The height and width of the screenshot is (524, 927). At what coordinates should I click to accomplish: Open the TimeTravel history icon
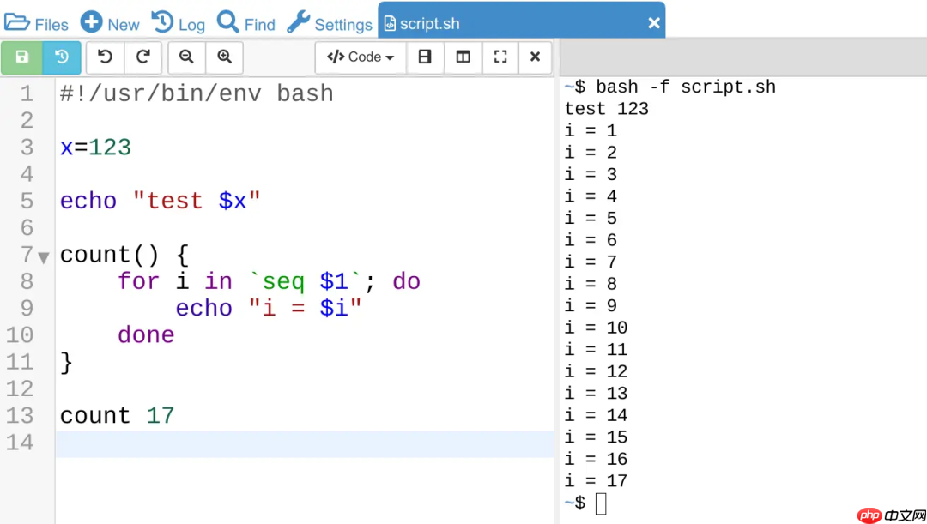pyautogui.click(x=62, y=57)
